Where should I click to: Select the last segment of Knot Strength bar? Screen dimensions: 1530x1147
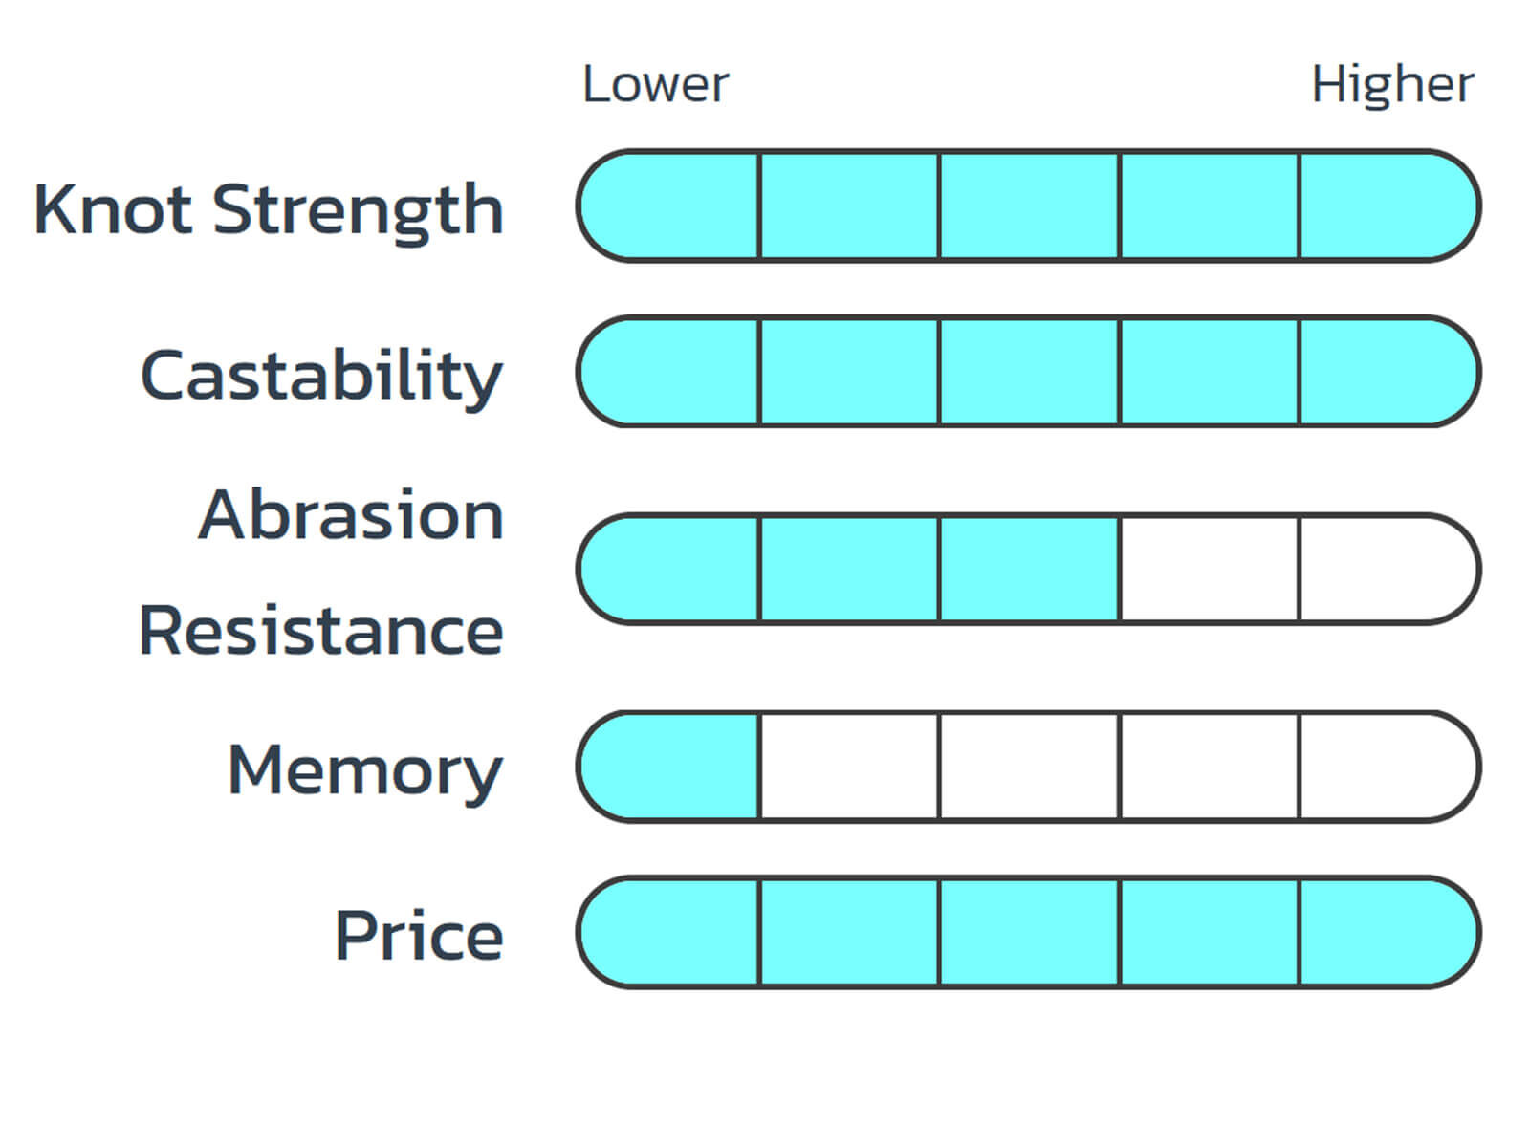pos(1387,206)
